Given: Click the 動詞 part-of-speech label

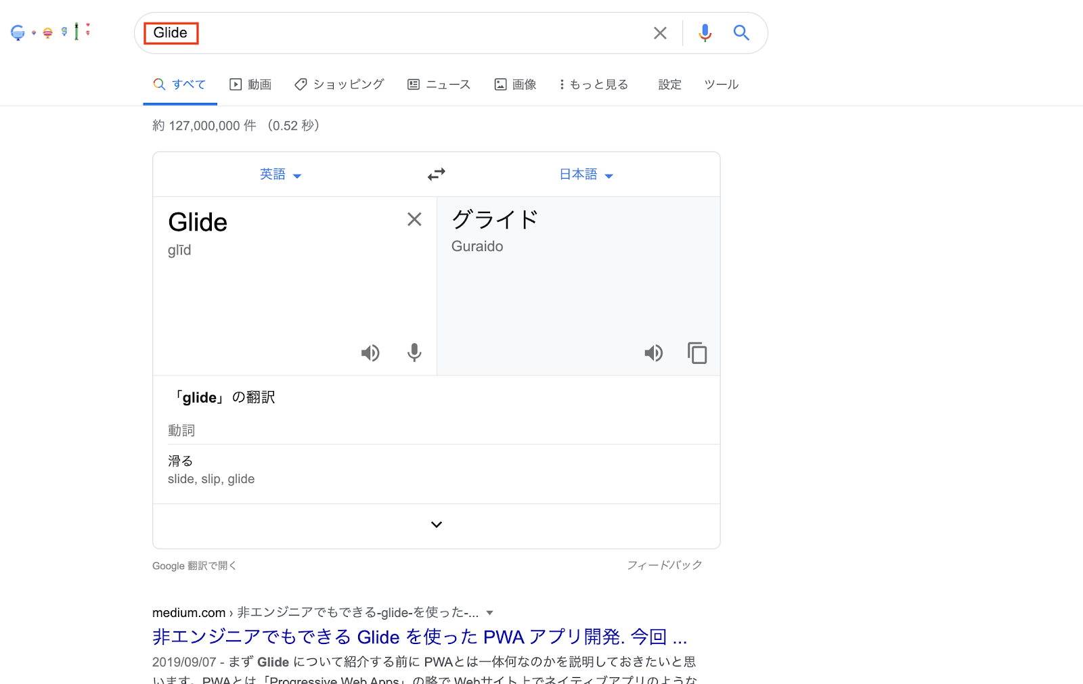Looking at the screenshot, I should coord(181,430).
